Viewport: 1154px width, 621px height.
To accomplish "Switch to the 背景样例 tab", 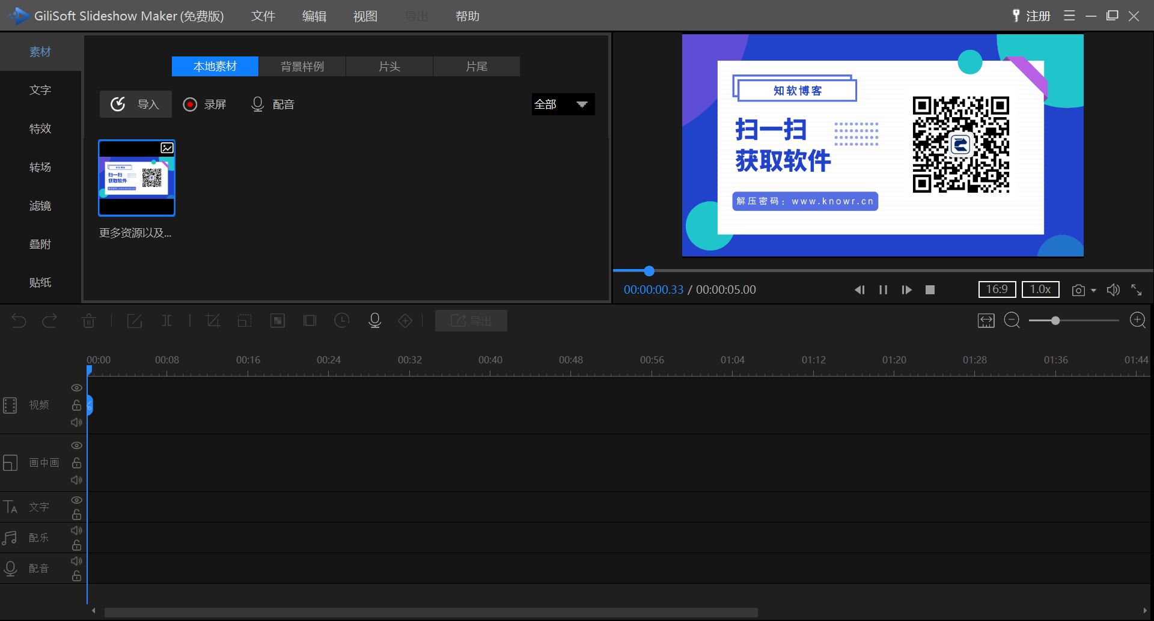I will [302, 66].
